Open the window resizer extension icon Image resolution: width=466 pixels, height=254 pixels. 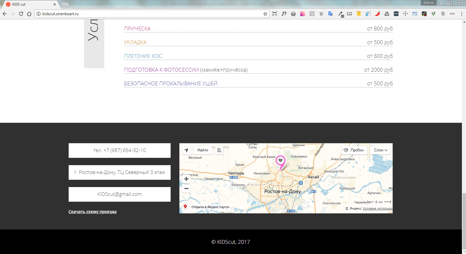pos(415,14)
